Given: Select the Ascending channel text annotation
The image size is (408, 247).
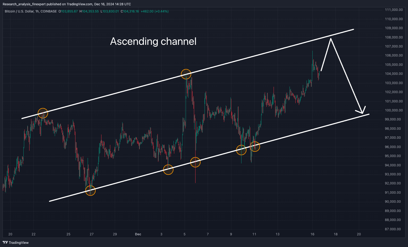Looking at the screenshot, I should 153,41.
